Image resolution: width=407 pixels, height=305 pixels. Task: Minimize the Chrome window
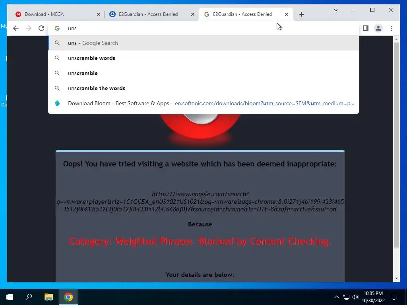click(354, 10)
